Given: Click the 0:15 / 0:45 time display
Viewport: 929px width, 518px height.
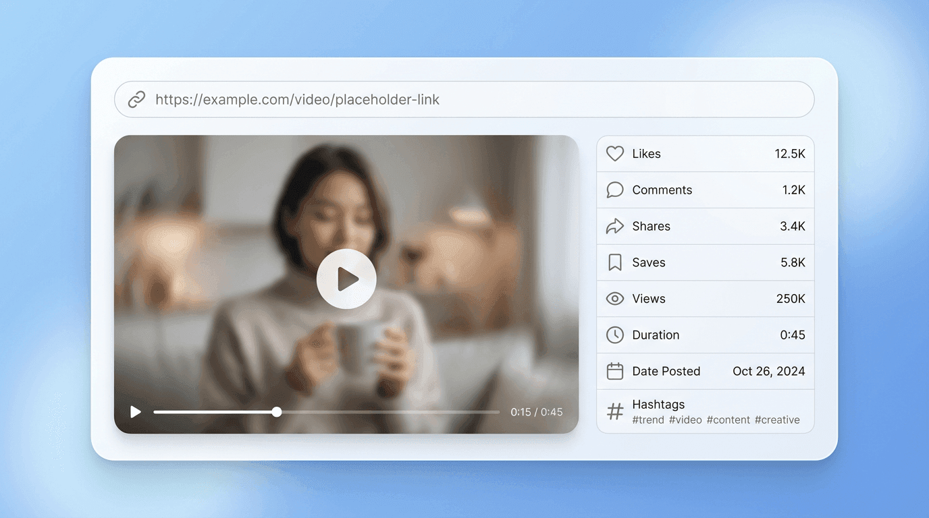Looking at the screenshot, I should tap(536, 412).
